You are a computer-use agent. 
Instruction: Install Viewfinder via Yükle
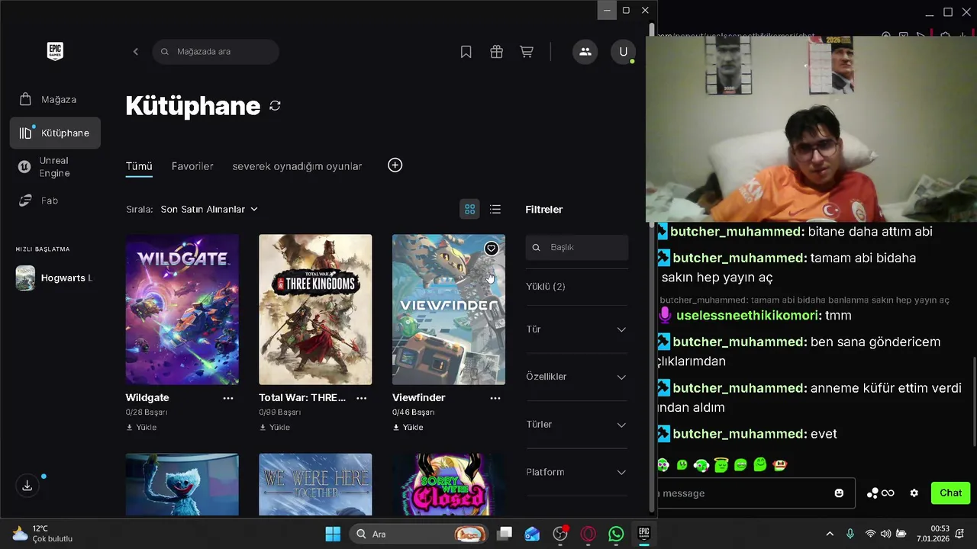pos(408,428)
